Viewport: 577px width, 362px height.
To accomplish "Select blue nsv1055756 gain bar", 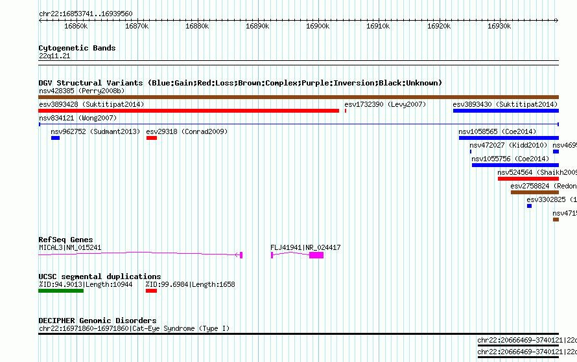I will pos(515,165).
